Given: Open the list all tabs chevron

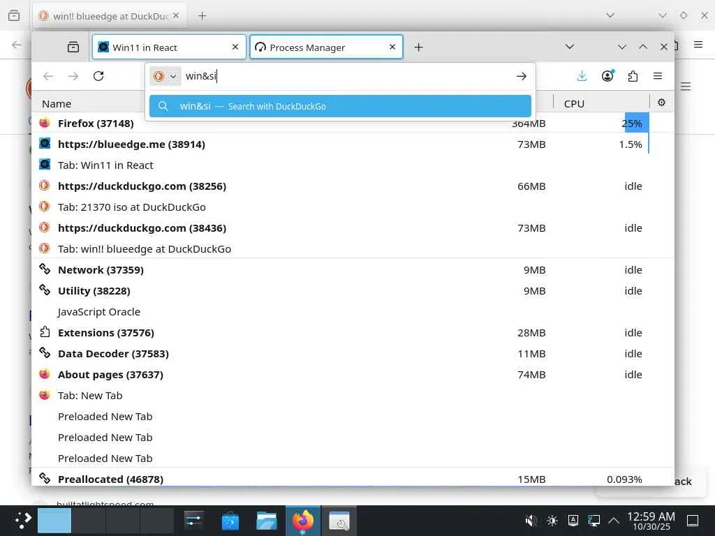Looking at the screenshot, I should (x=569, y=47).
